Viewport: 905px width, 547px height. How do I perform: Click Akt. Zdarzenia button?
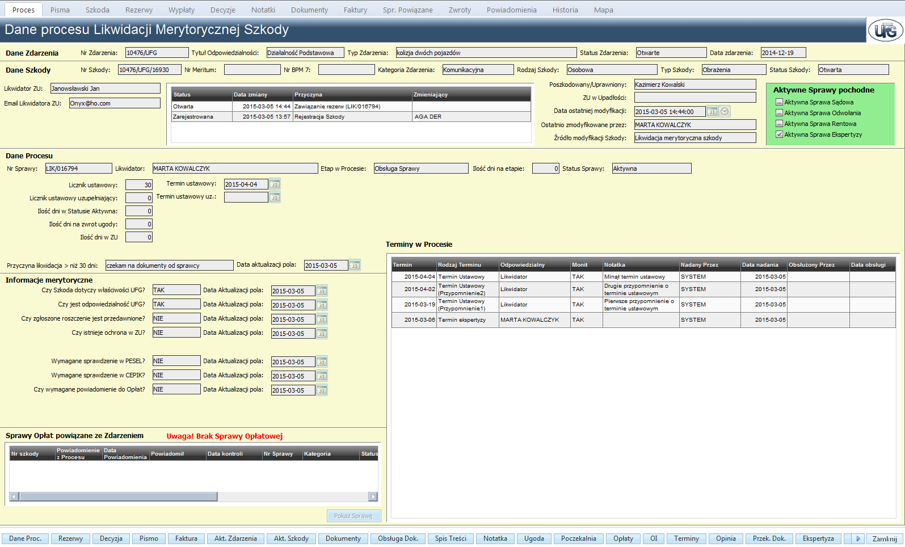[235, 538]
